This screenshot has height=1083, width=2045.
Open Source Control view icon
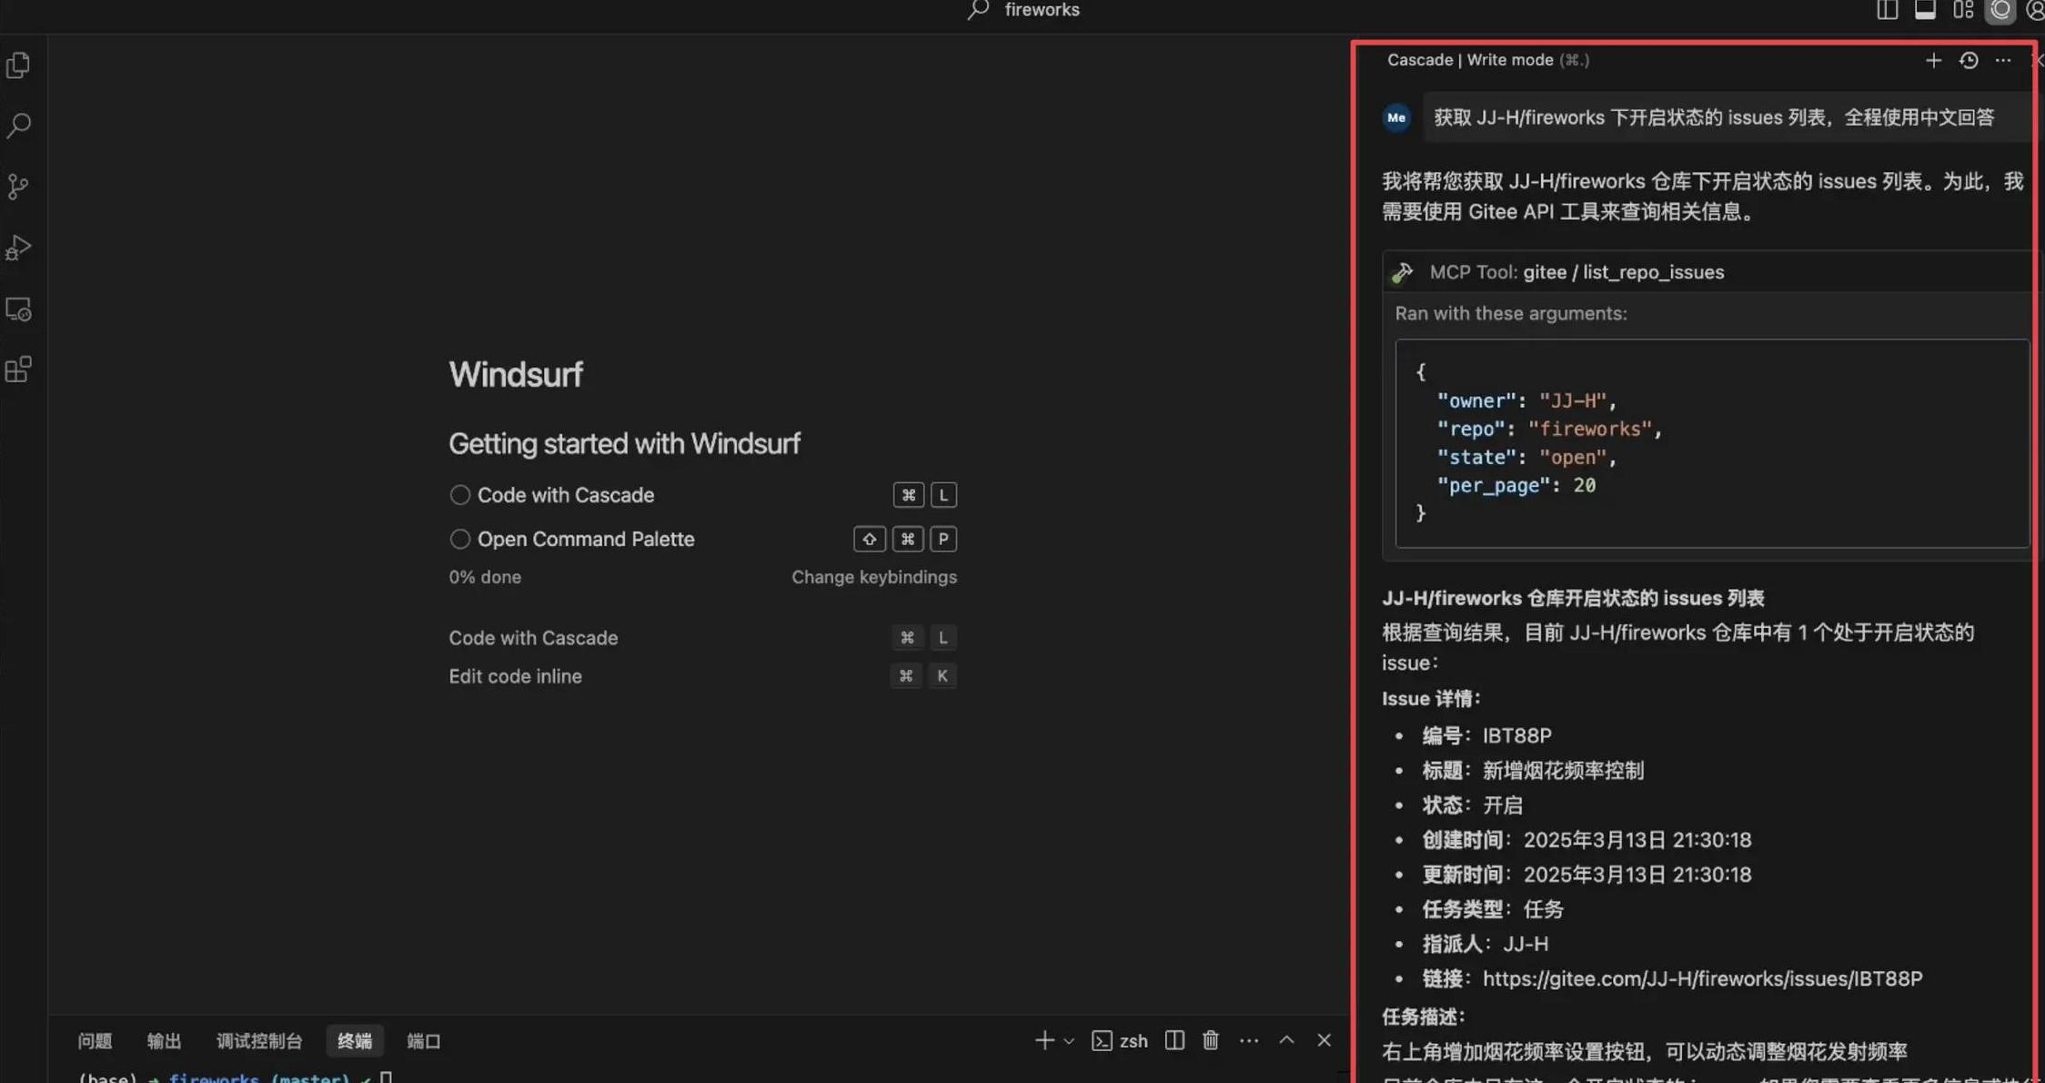[x=18, y=187]
